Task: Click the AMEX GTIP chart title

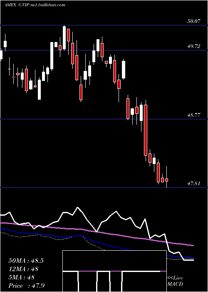Action: point(17,5)
